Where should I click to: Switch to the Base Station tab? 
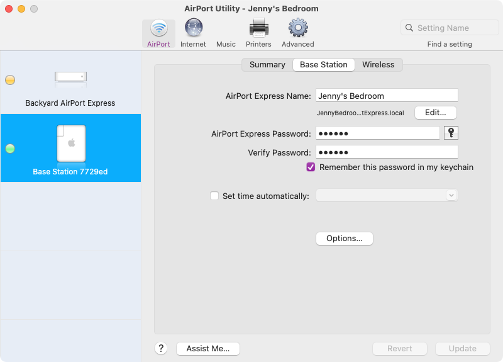coord(324,65)
